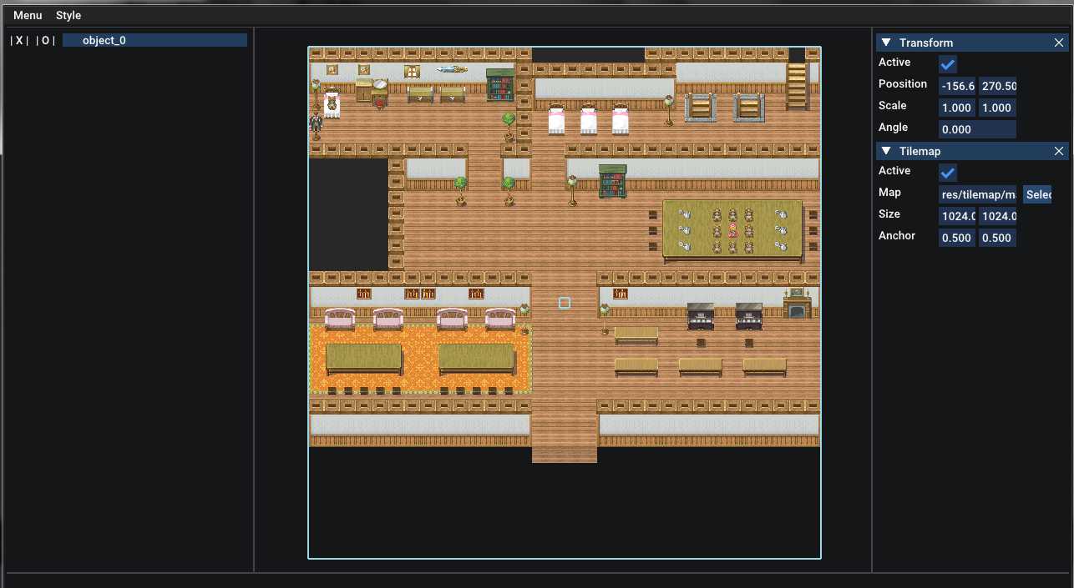Click the |O| icon beside object_0
This screenshot has width=1074, height=588.
(x=45, y=40)
